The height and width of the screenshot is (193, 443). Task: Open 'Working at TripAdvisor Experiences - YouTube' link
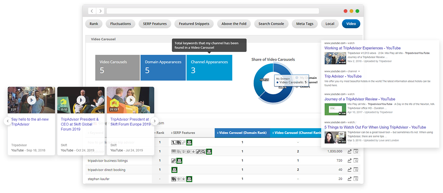[x=362, y=48]
